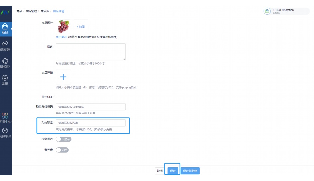Toggle the 检测报告 不显示 switch

(63, 139)
